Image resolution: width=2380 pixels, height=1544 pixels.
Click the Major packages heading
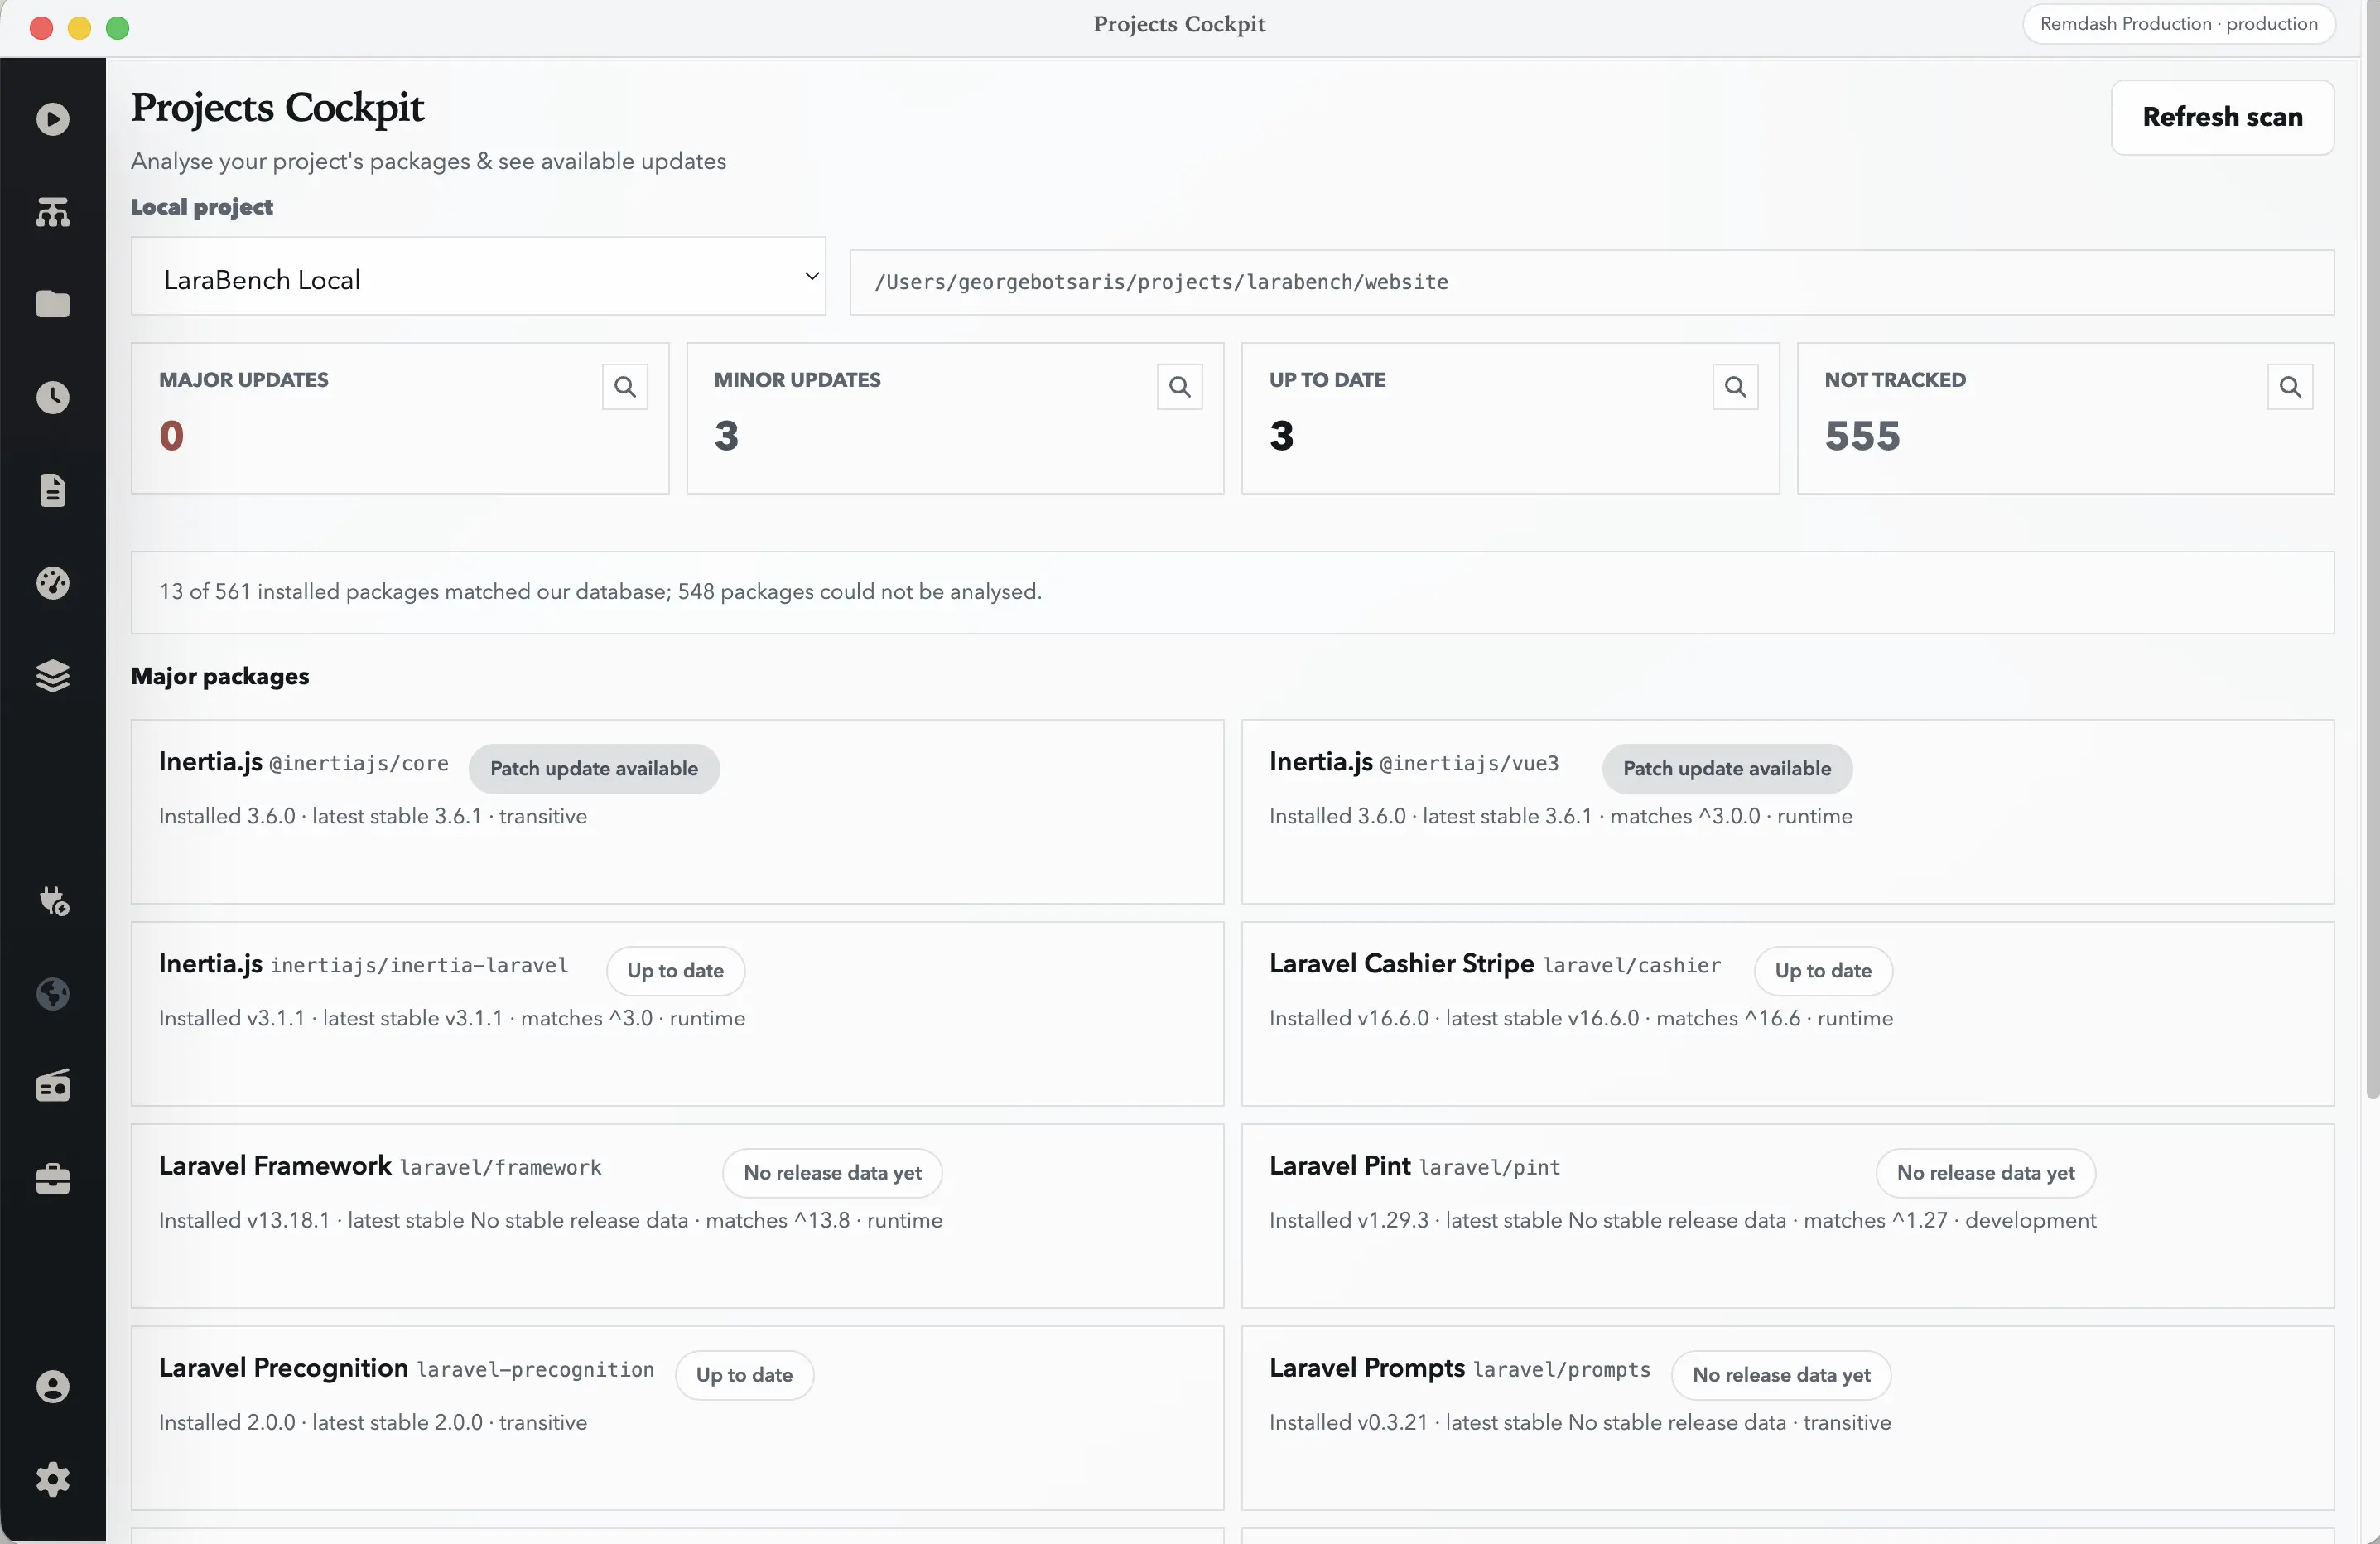click(x=220, y=677)
